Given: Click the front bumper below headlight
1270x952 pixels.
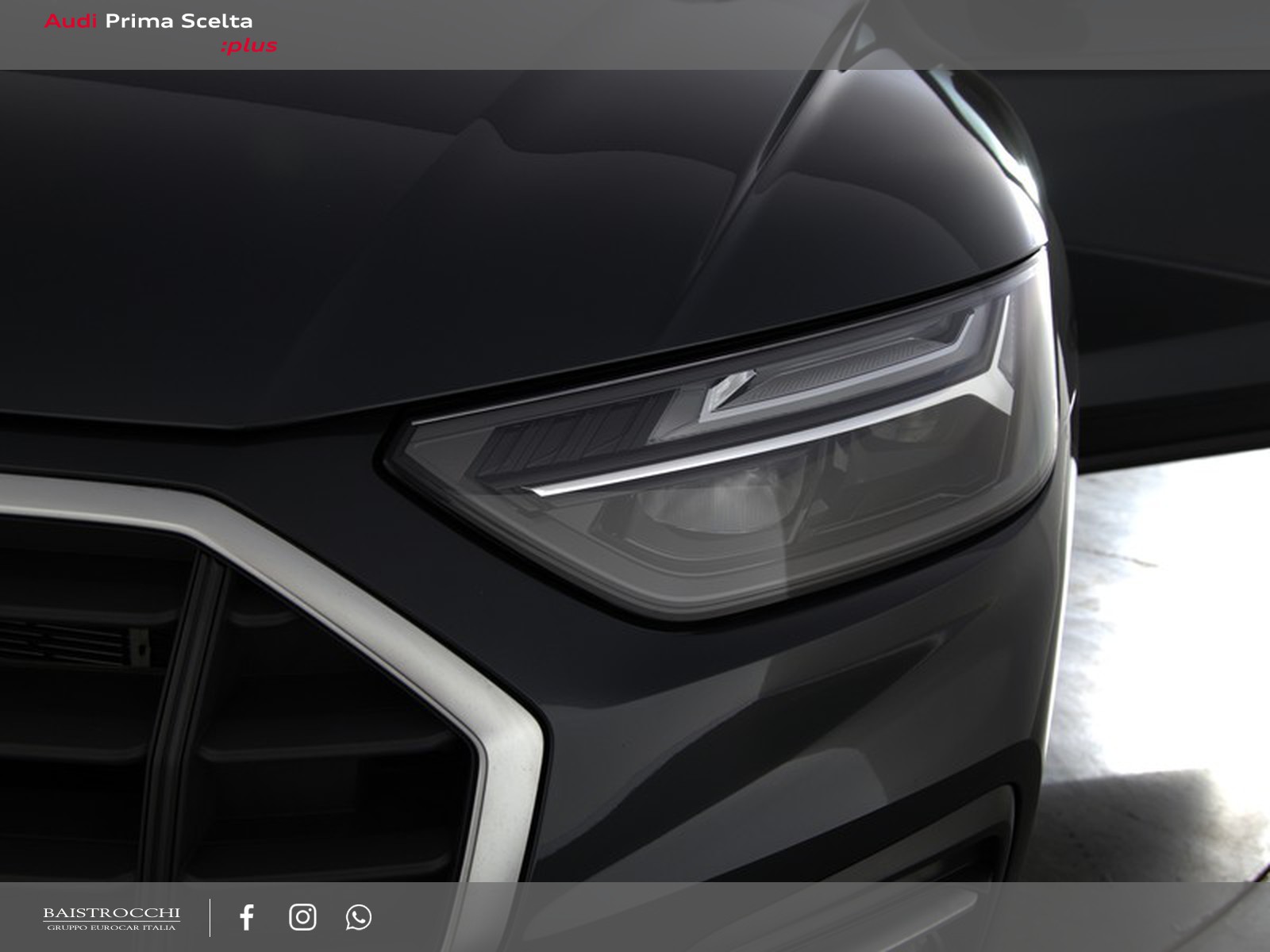Looking at the screenshot, I should tap(833, 698).
